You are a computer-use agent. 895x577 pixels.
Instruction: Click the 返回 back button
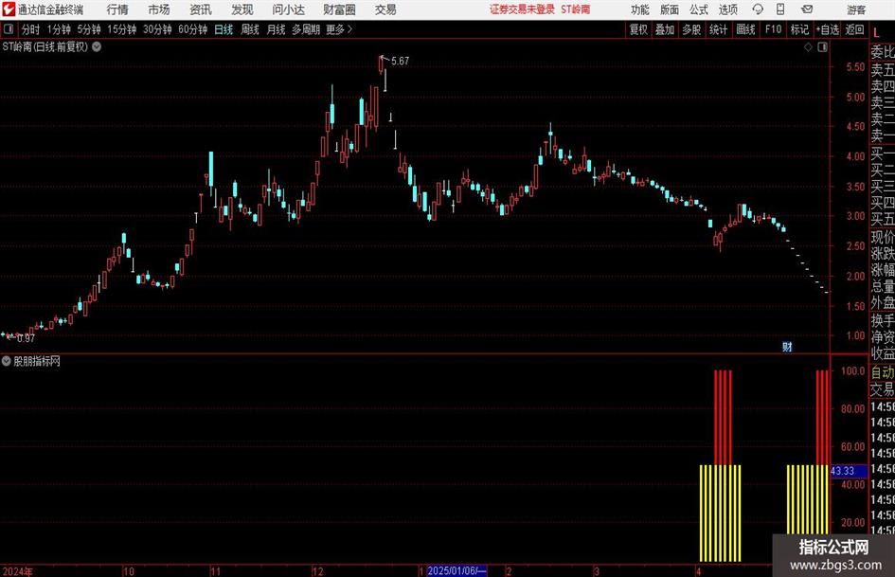[x=854, y=29]
